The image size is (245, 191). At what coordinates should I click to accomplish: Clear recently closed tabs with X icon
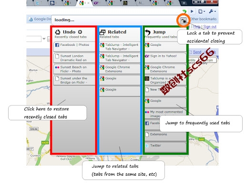[80, 32]
